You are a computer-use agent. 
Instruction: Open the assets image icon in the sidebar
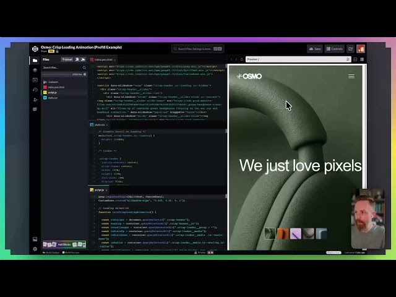(x=35, y=239)
